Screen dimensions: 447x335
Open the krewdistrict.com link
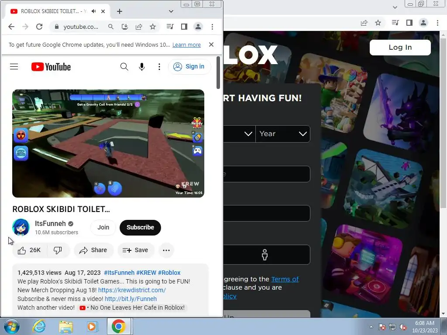tap(132, 290)
